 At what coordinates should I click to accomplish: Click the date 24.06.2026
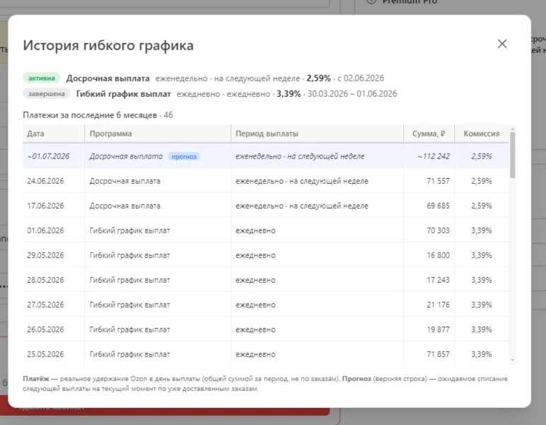click(x=45, y=181)
